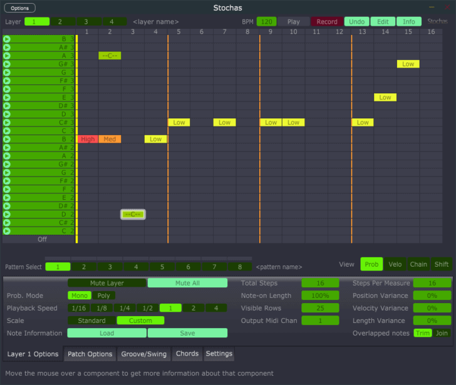The image size is (456, 385).
Task: Audition the C 2 row play icon
Action: click(7, 231)
